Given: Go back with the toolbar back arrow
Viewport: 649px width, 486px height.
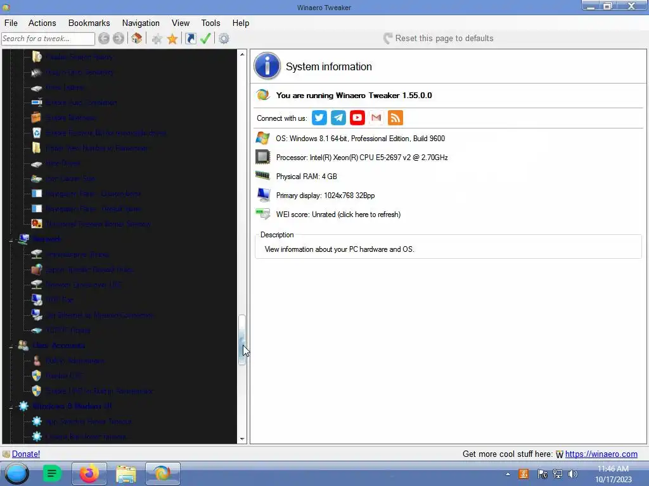Looking at the screenshot, I should click(104, 39).
